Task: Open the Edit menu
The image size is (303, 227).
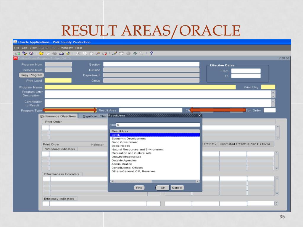Action: (x=24, y=48)
